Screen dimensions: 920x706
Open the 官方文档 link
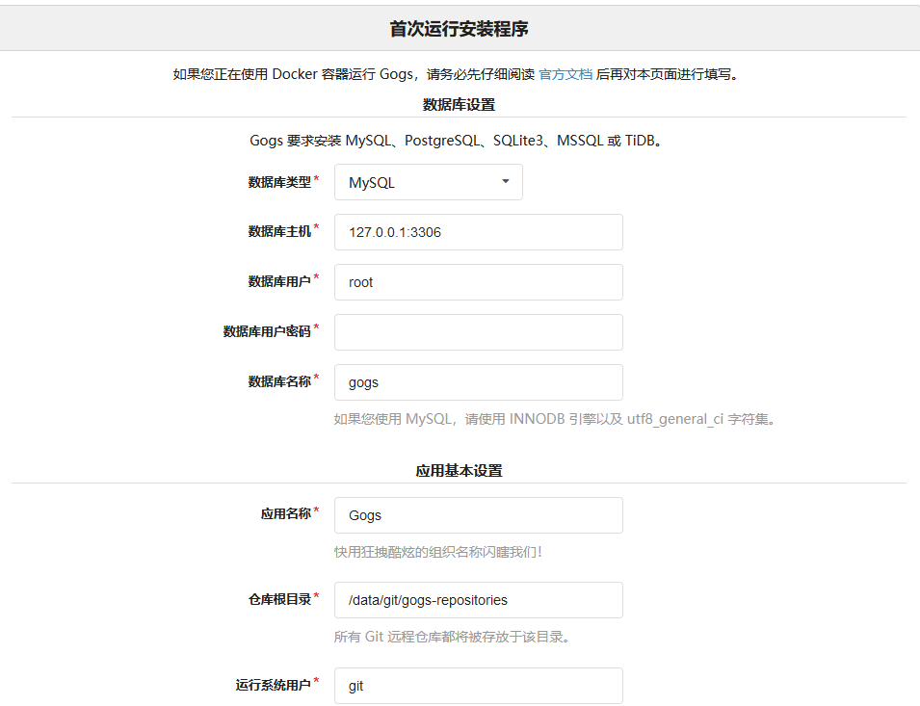(x=565, y=74)
